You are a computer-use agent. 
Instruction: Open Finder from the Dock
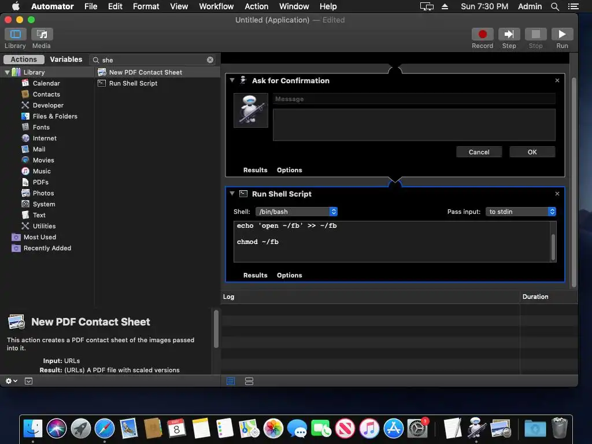tap(33, 429)
